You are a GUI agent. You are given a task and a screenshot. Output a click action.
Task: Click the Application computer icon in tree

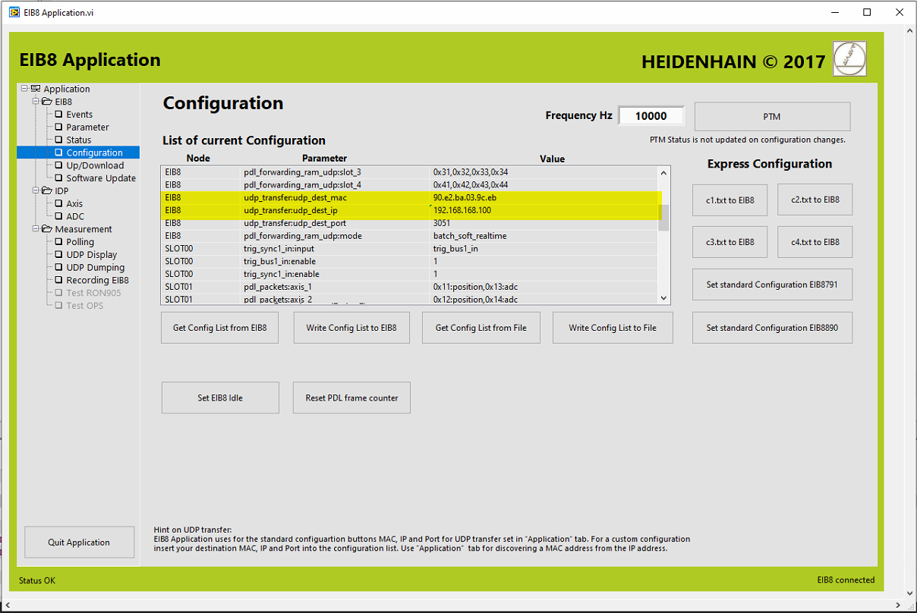[x=36, y=89]
